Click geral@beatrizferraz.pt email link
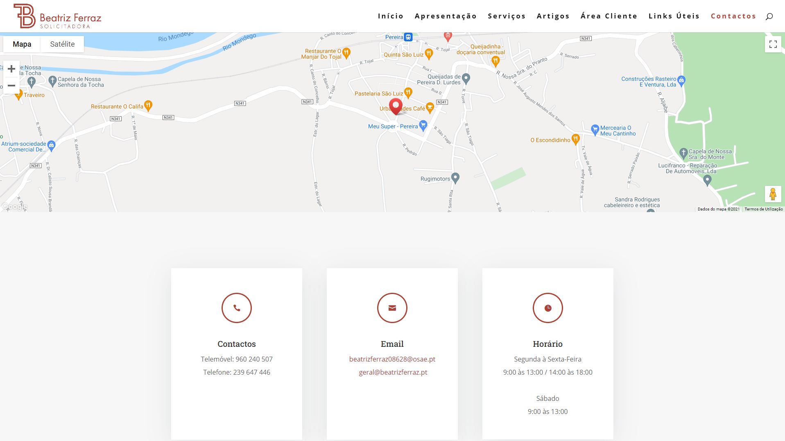This screenshot has height=441, width=785. pyautogui.click(x=393, y=372)
